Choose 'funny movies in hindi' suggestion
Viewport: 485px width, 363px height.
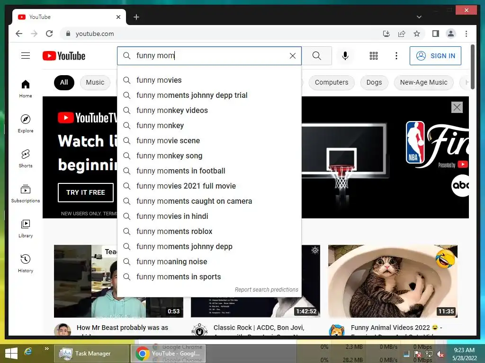[209, 216]
